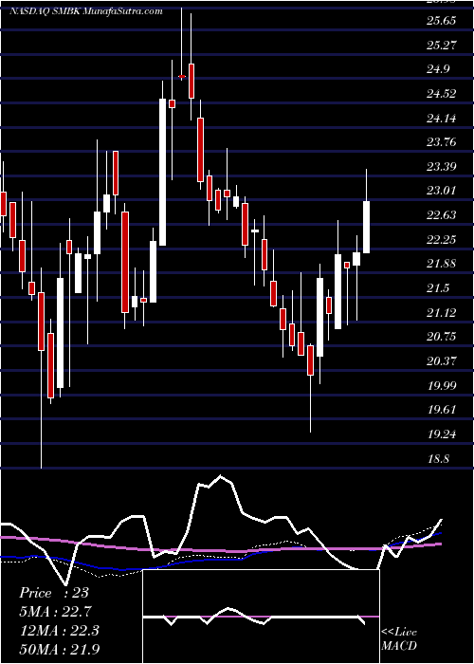The width and height of the screenshot is (474, 664).
Task: Click the Price : 23 readout
Action: click(x=54, y=593)
